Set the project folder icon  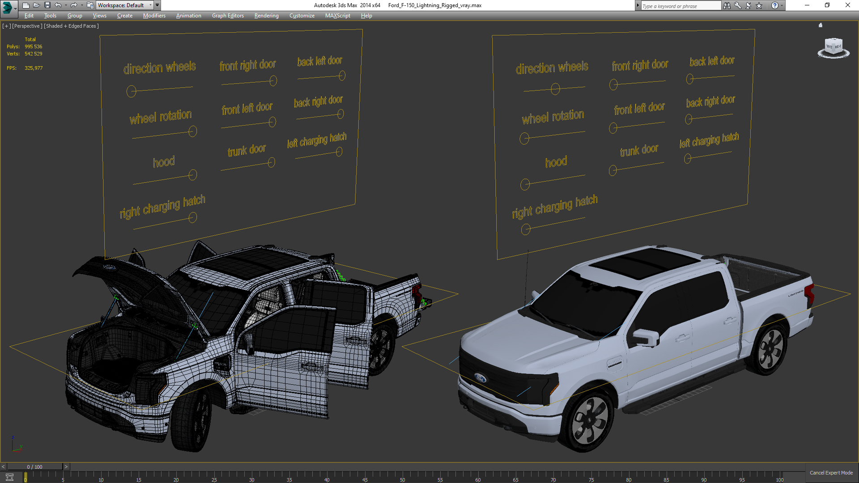pyautogui.click(x=90, y=5)
